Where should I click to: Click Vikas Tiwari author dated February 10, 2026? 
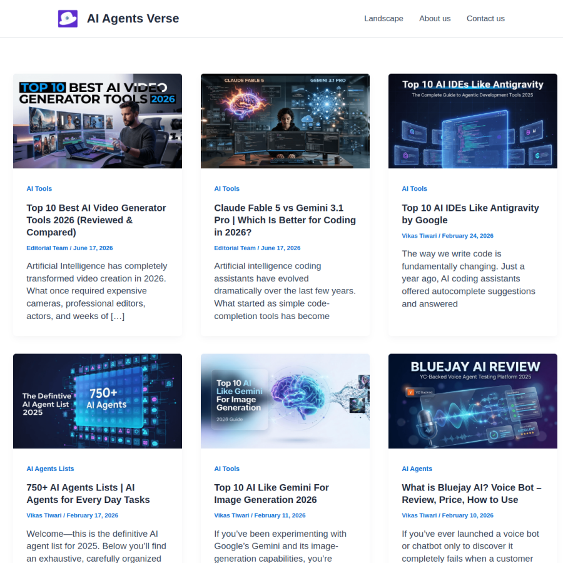click(x=419, y=515)
